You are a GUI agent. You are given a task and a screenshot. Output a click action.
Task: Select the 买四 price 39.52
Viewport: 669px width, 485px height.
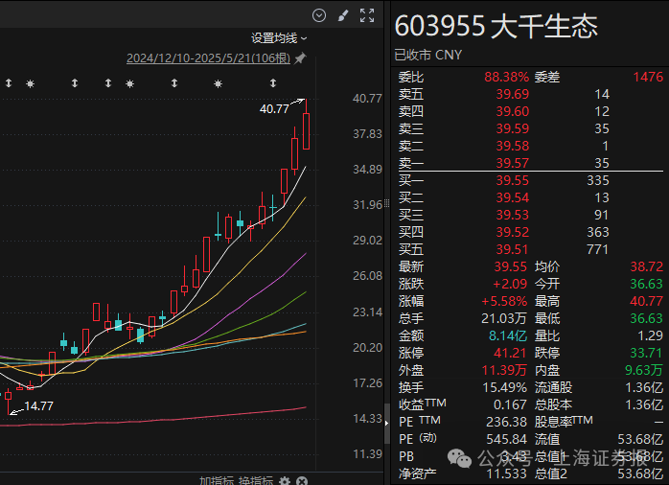tap(513, 233)
